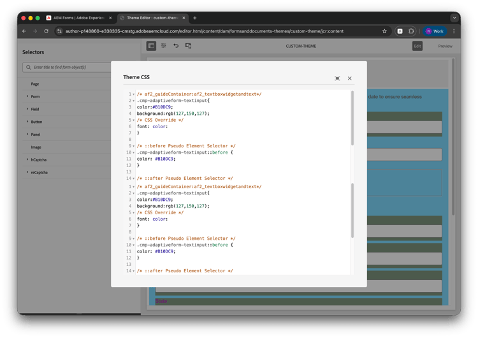The image size is (478, 338).
Task: Expand the hCaptcha selector node
Action: coord(27,159)
